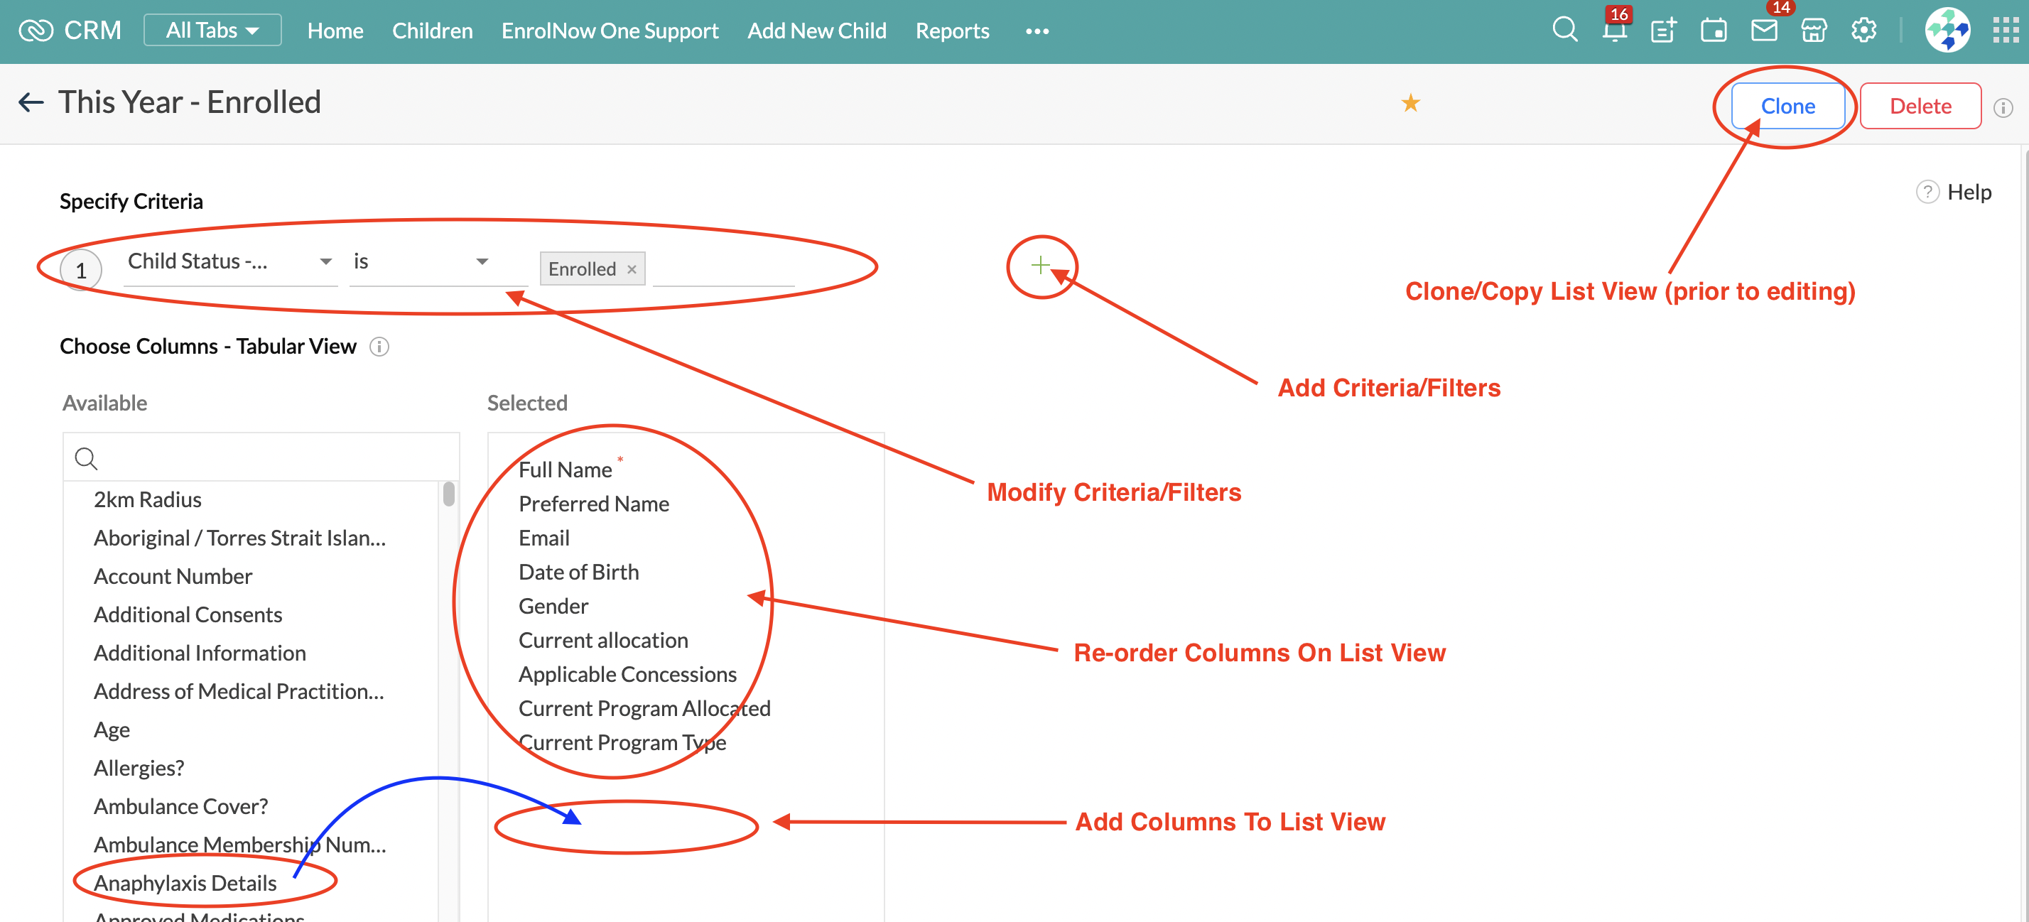The image size is (2029, 922).
Task: Click the Clone button
Action: coord(1787,106)
